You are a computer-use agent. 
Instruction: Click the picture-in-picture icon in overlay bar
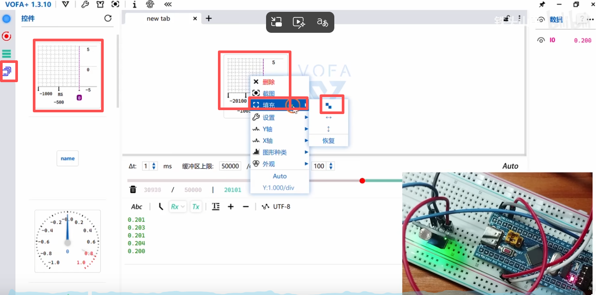point(277,22)
